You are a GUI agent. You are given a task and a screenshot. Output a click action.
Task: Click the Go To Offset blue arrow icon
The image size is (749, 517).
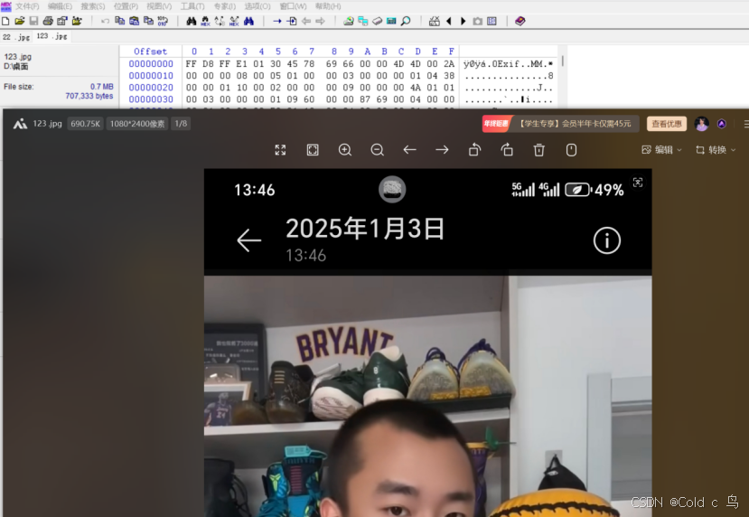click(x=277, y=21)
